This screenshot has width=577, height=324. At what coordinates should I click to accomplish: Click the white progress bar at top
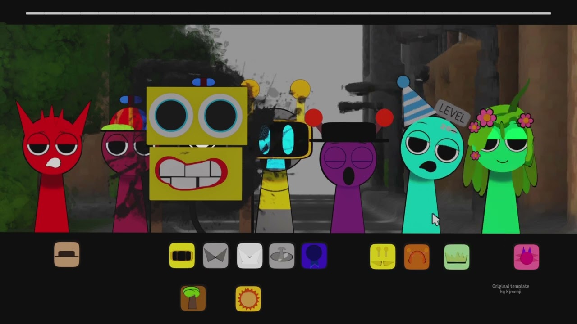click(x=288, y=13)
